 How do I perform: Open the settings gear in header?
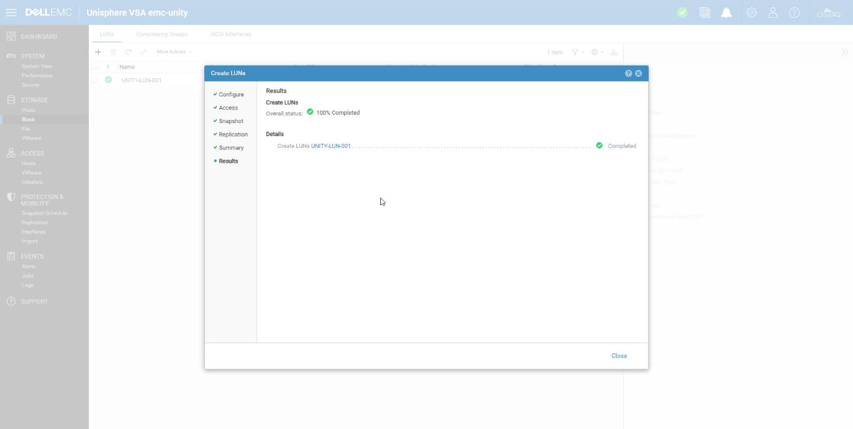point(752,12)
